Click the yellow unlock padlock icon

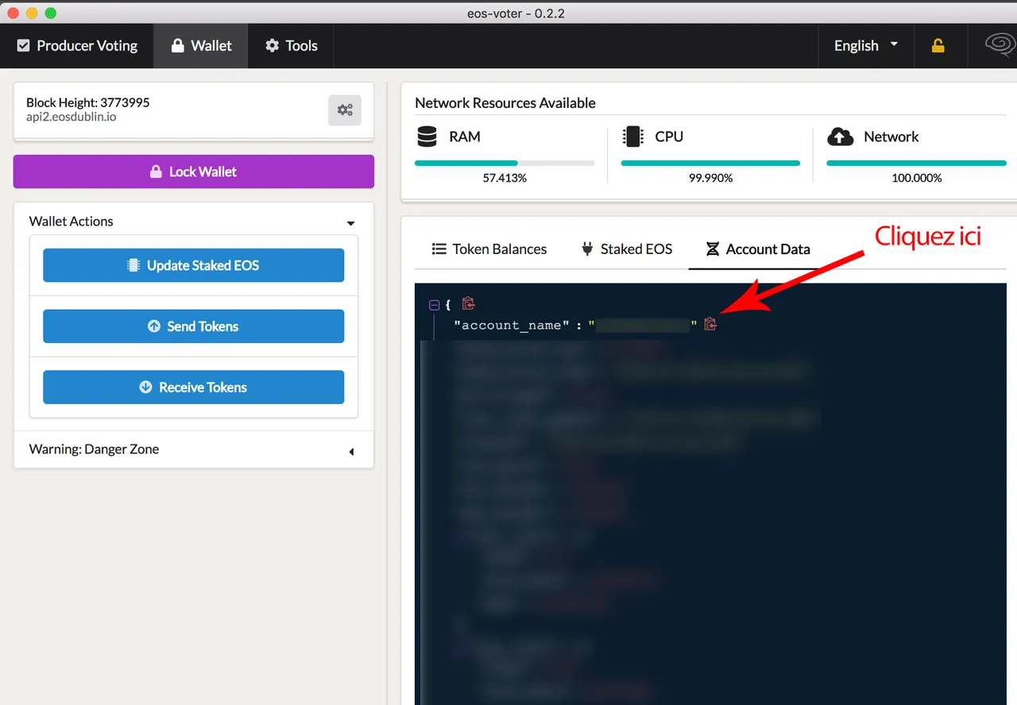pyautogui.click(x=938, y=45)
